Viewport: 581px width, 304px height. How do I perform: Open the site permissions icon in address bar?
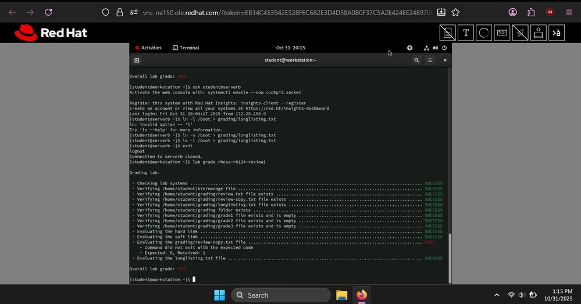pyautogui.click(x=134, y=12)
